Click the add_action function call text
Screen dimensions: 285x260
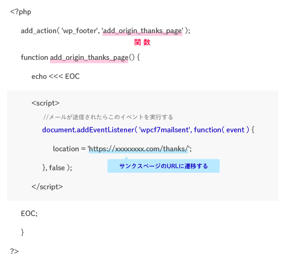[39, 31]
